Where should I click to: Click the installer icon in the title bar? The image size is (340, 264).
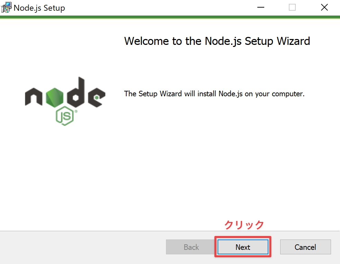pos(6,8)
